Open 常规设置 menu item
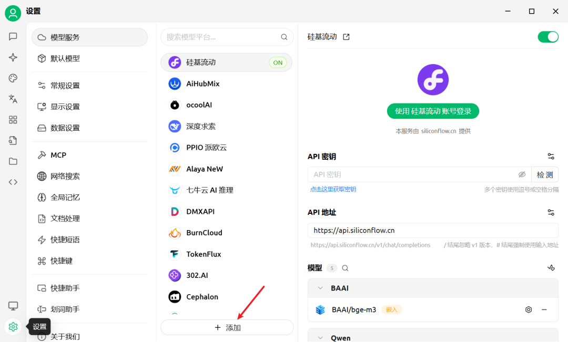568x342 pixels. (89, 86)
